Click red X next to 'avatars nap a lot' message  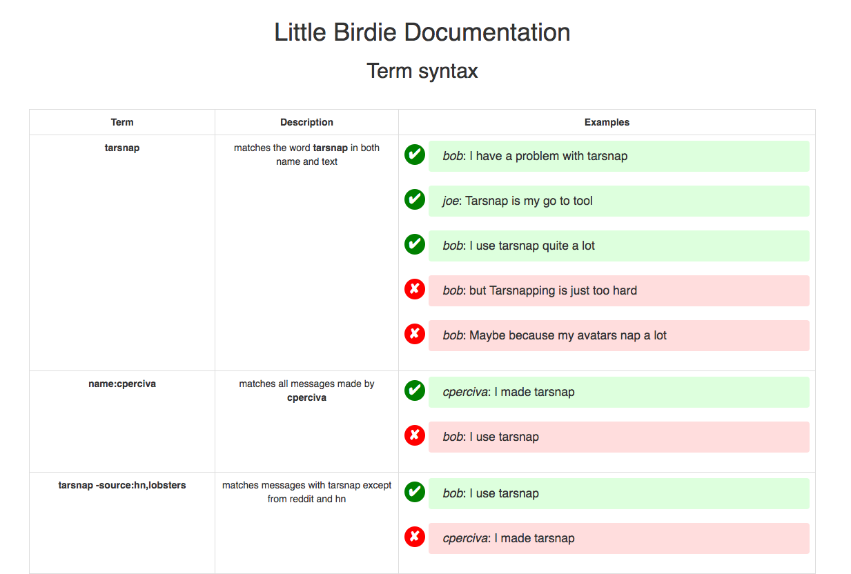pos(414,334)
